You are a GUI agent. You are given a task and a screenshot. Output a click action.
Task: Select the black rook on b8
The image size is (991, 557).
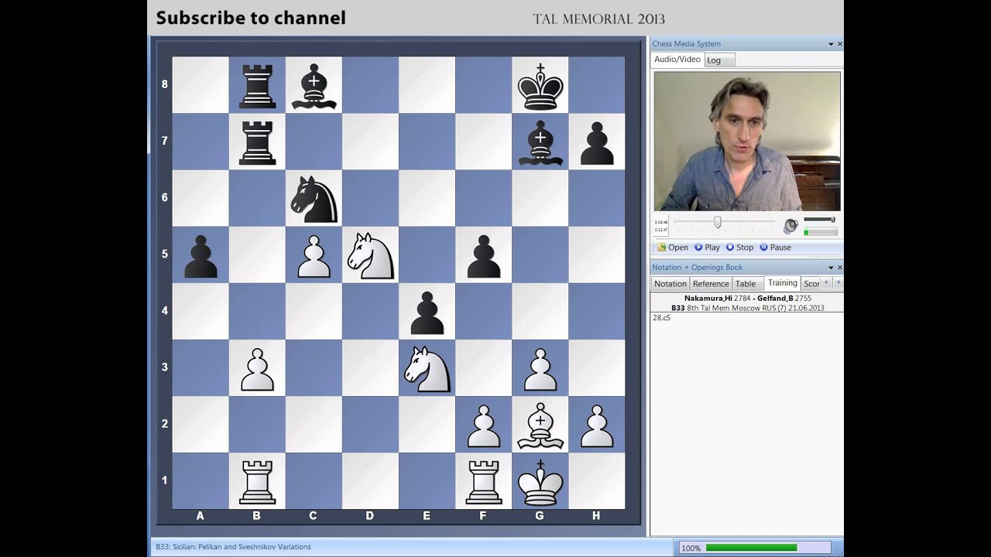[x=257, y=85]
